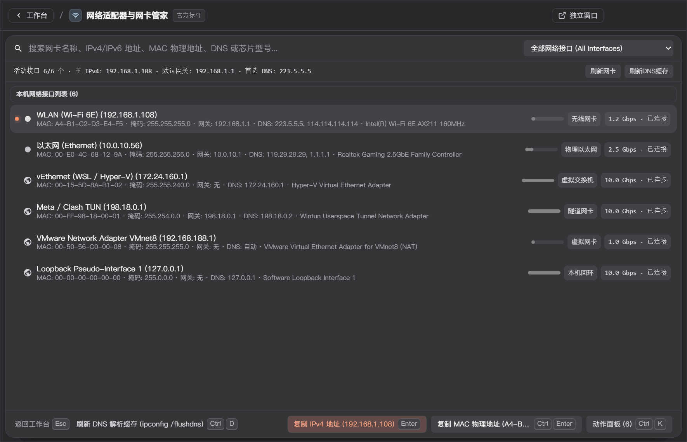This screenshot has width=687, height=442.
Task: Click 1.2 Gbps · 已连接 status
Action: [x=637, y=119]
